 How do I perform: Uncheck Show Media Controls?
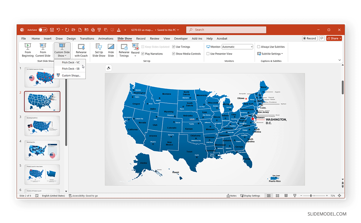tap(174, 53)
